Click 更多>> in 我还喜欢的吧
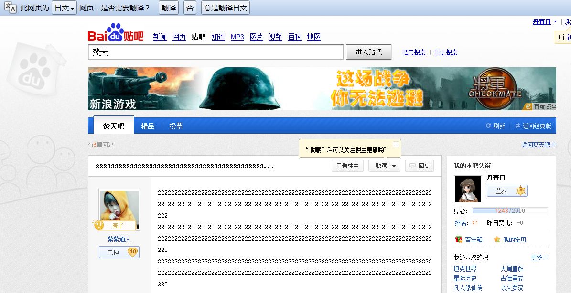571x293 pixels. (539, 257)
